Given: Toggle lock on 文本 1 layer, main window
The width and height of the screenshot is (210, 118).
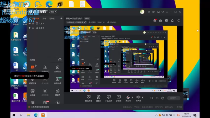Looking at the screenshot, I should click(33, 23).
